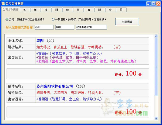
Task: Switch to the 有 tab
Action: point(89,10)
